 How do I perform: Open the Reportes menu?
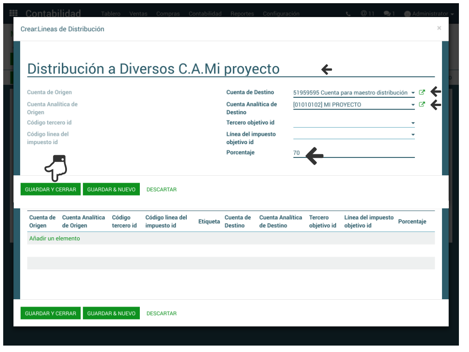coord(242,14)
